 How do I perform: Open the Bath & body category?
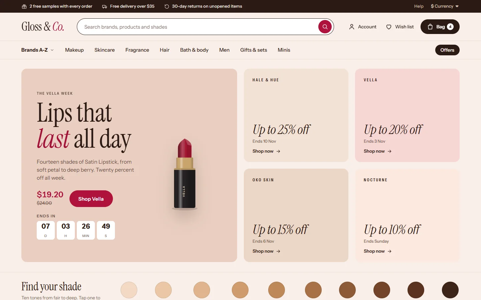click(x=194, y=50)
